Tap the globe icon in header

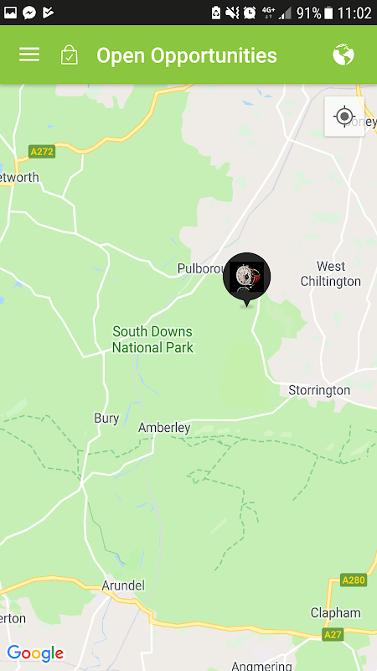[x=343, y=55]
